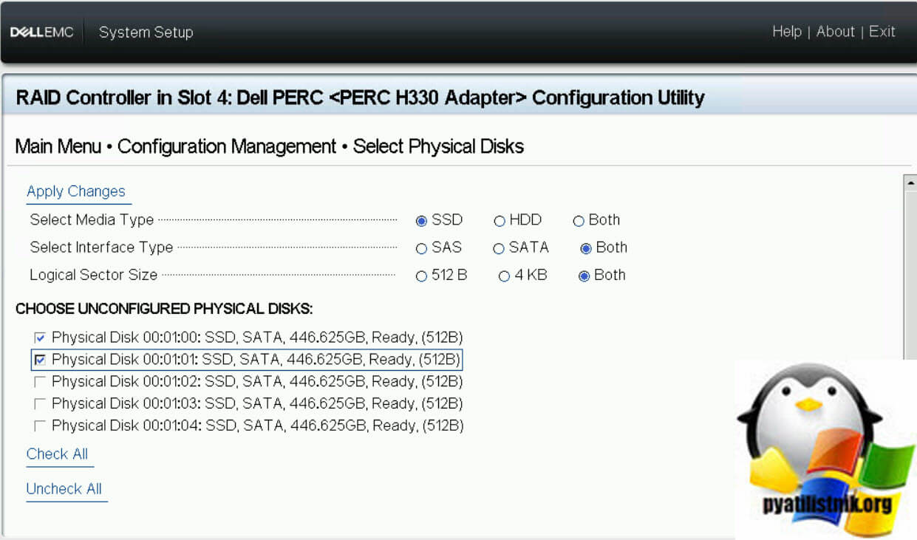Open the About page
The image size is (917, 540).
coord(835,32)
